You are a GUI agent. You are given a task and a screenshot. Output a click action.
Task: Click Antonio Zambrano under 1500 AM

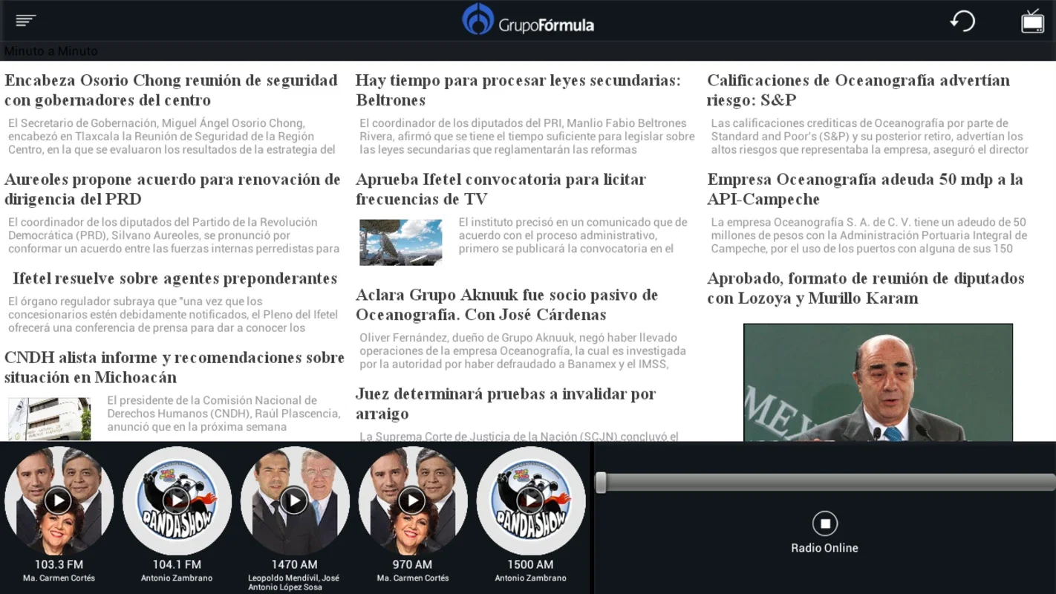click(x=530, y=578)
